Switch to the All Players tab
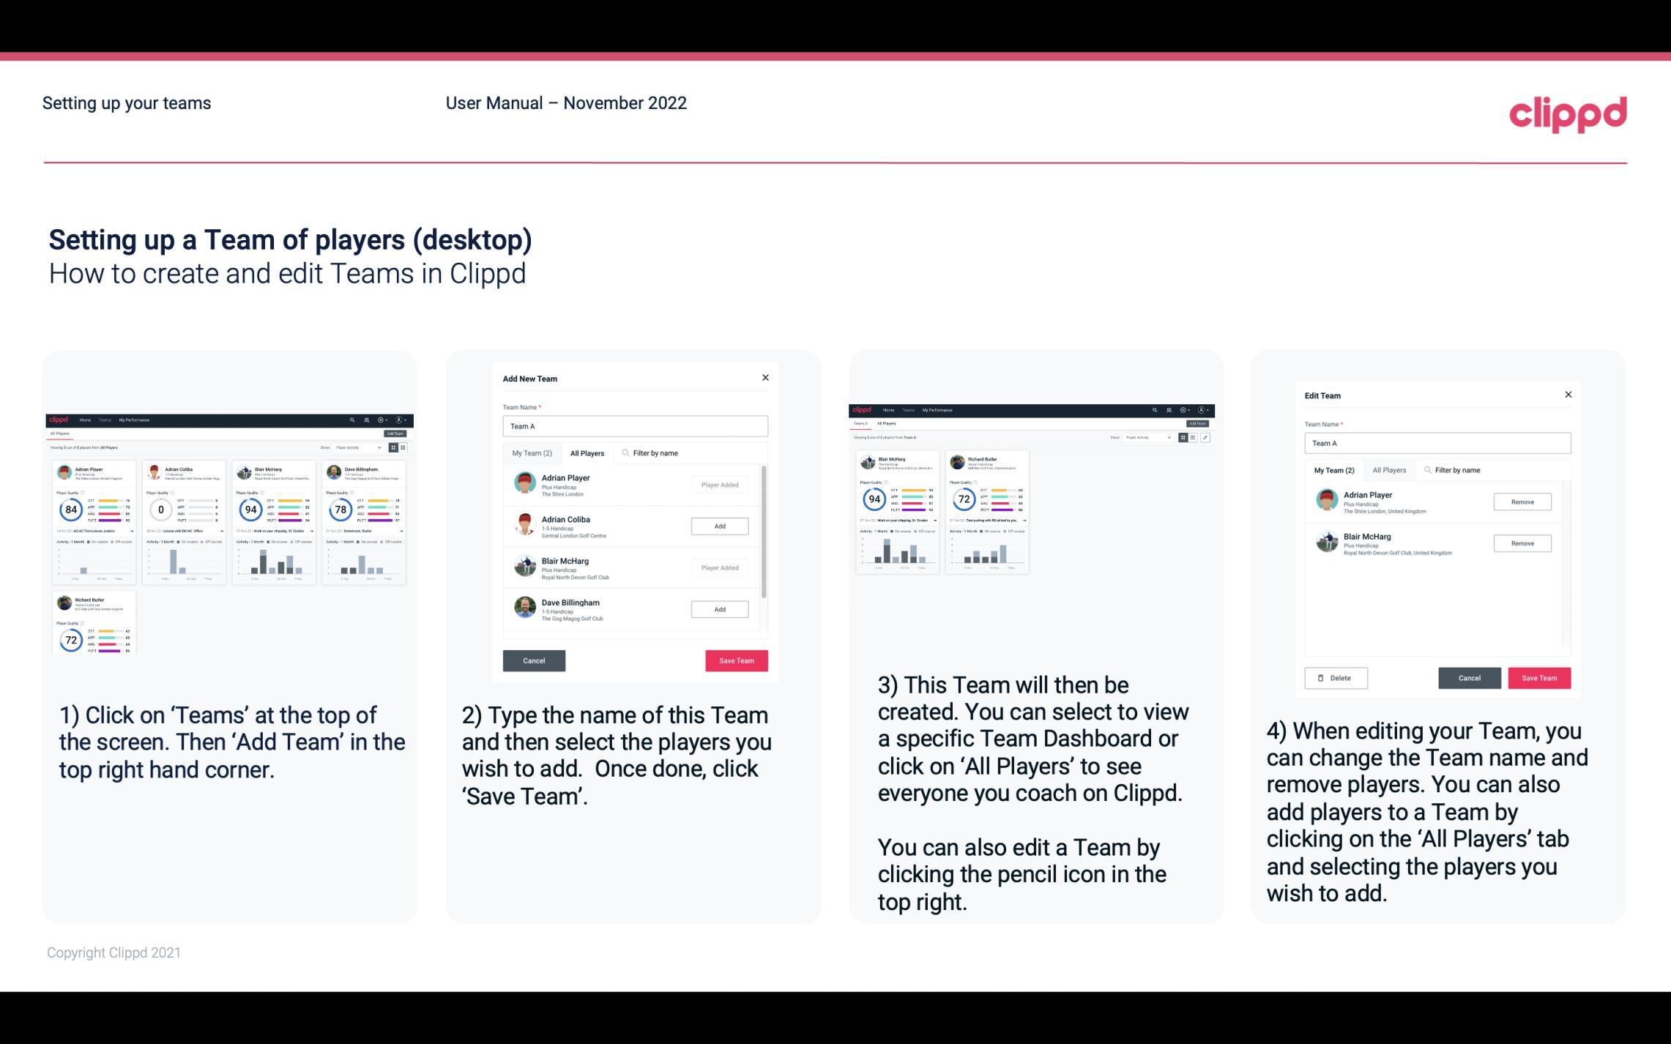This screenshot has width=1671, height=1044. click(x=587, y=453)
